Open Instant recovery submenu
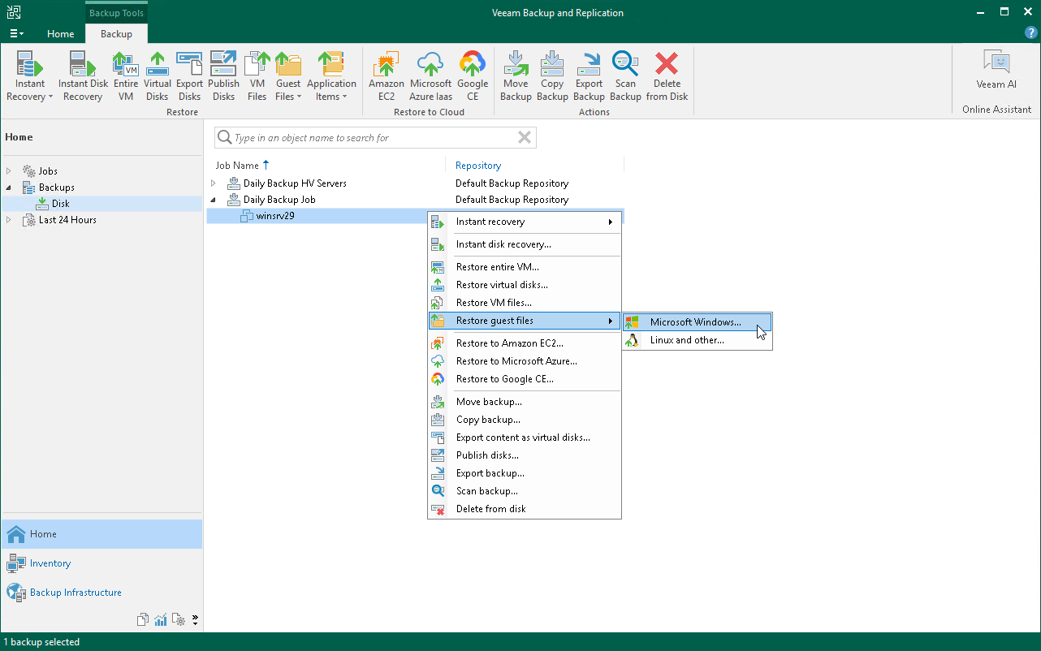This screenshot has height=651, width=1041. point(525,222)
